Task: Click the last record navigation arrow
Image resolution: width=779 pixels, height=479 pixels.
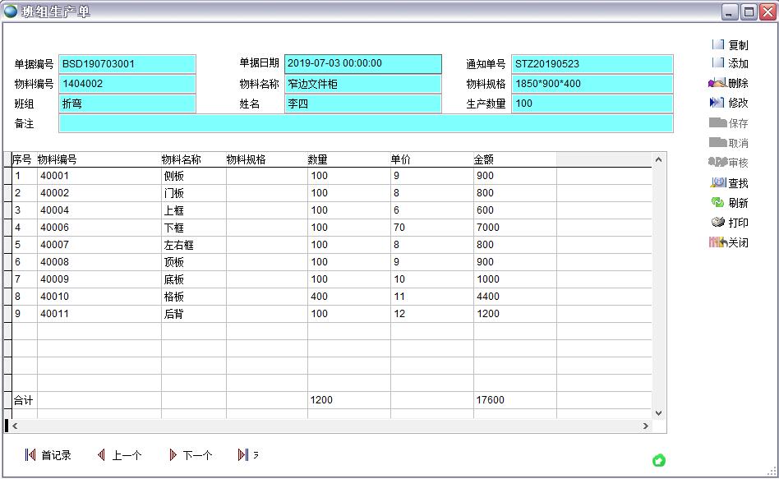Action: (245, 454)
